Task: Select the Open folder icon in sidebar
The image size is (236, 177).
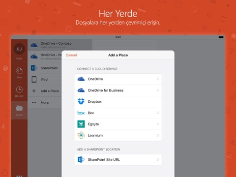Action: [19, 108]
